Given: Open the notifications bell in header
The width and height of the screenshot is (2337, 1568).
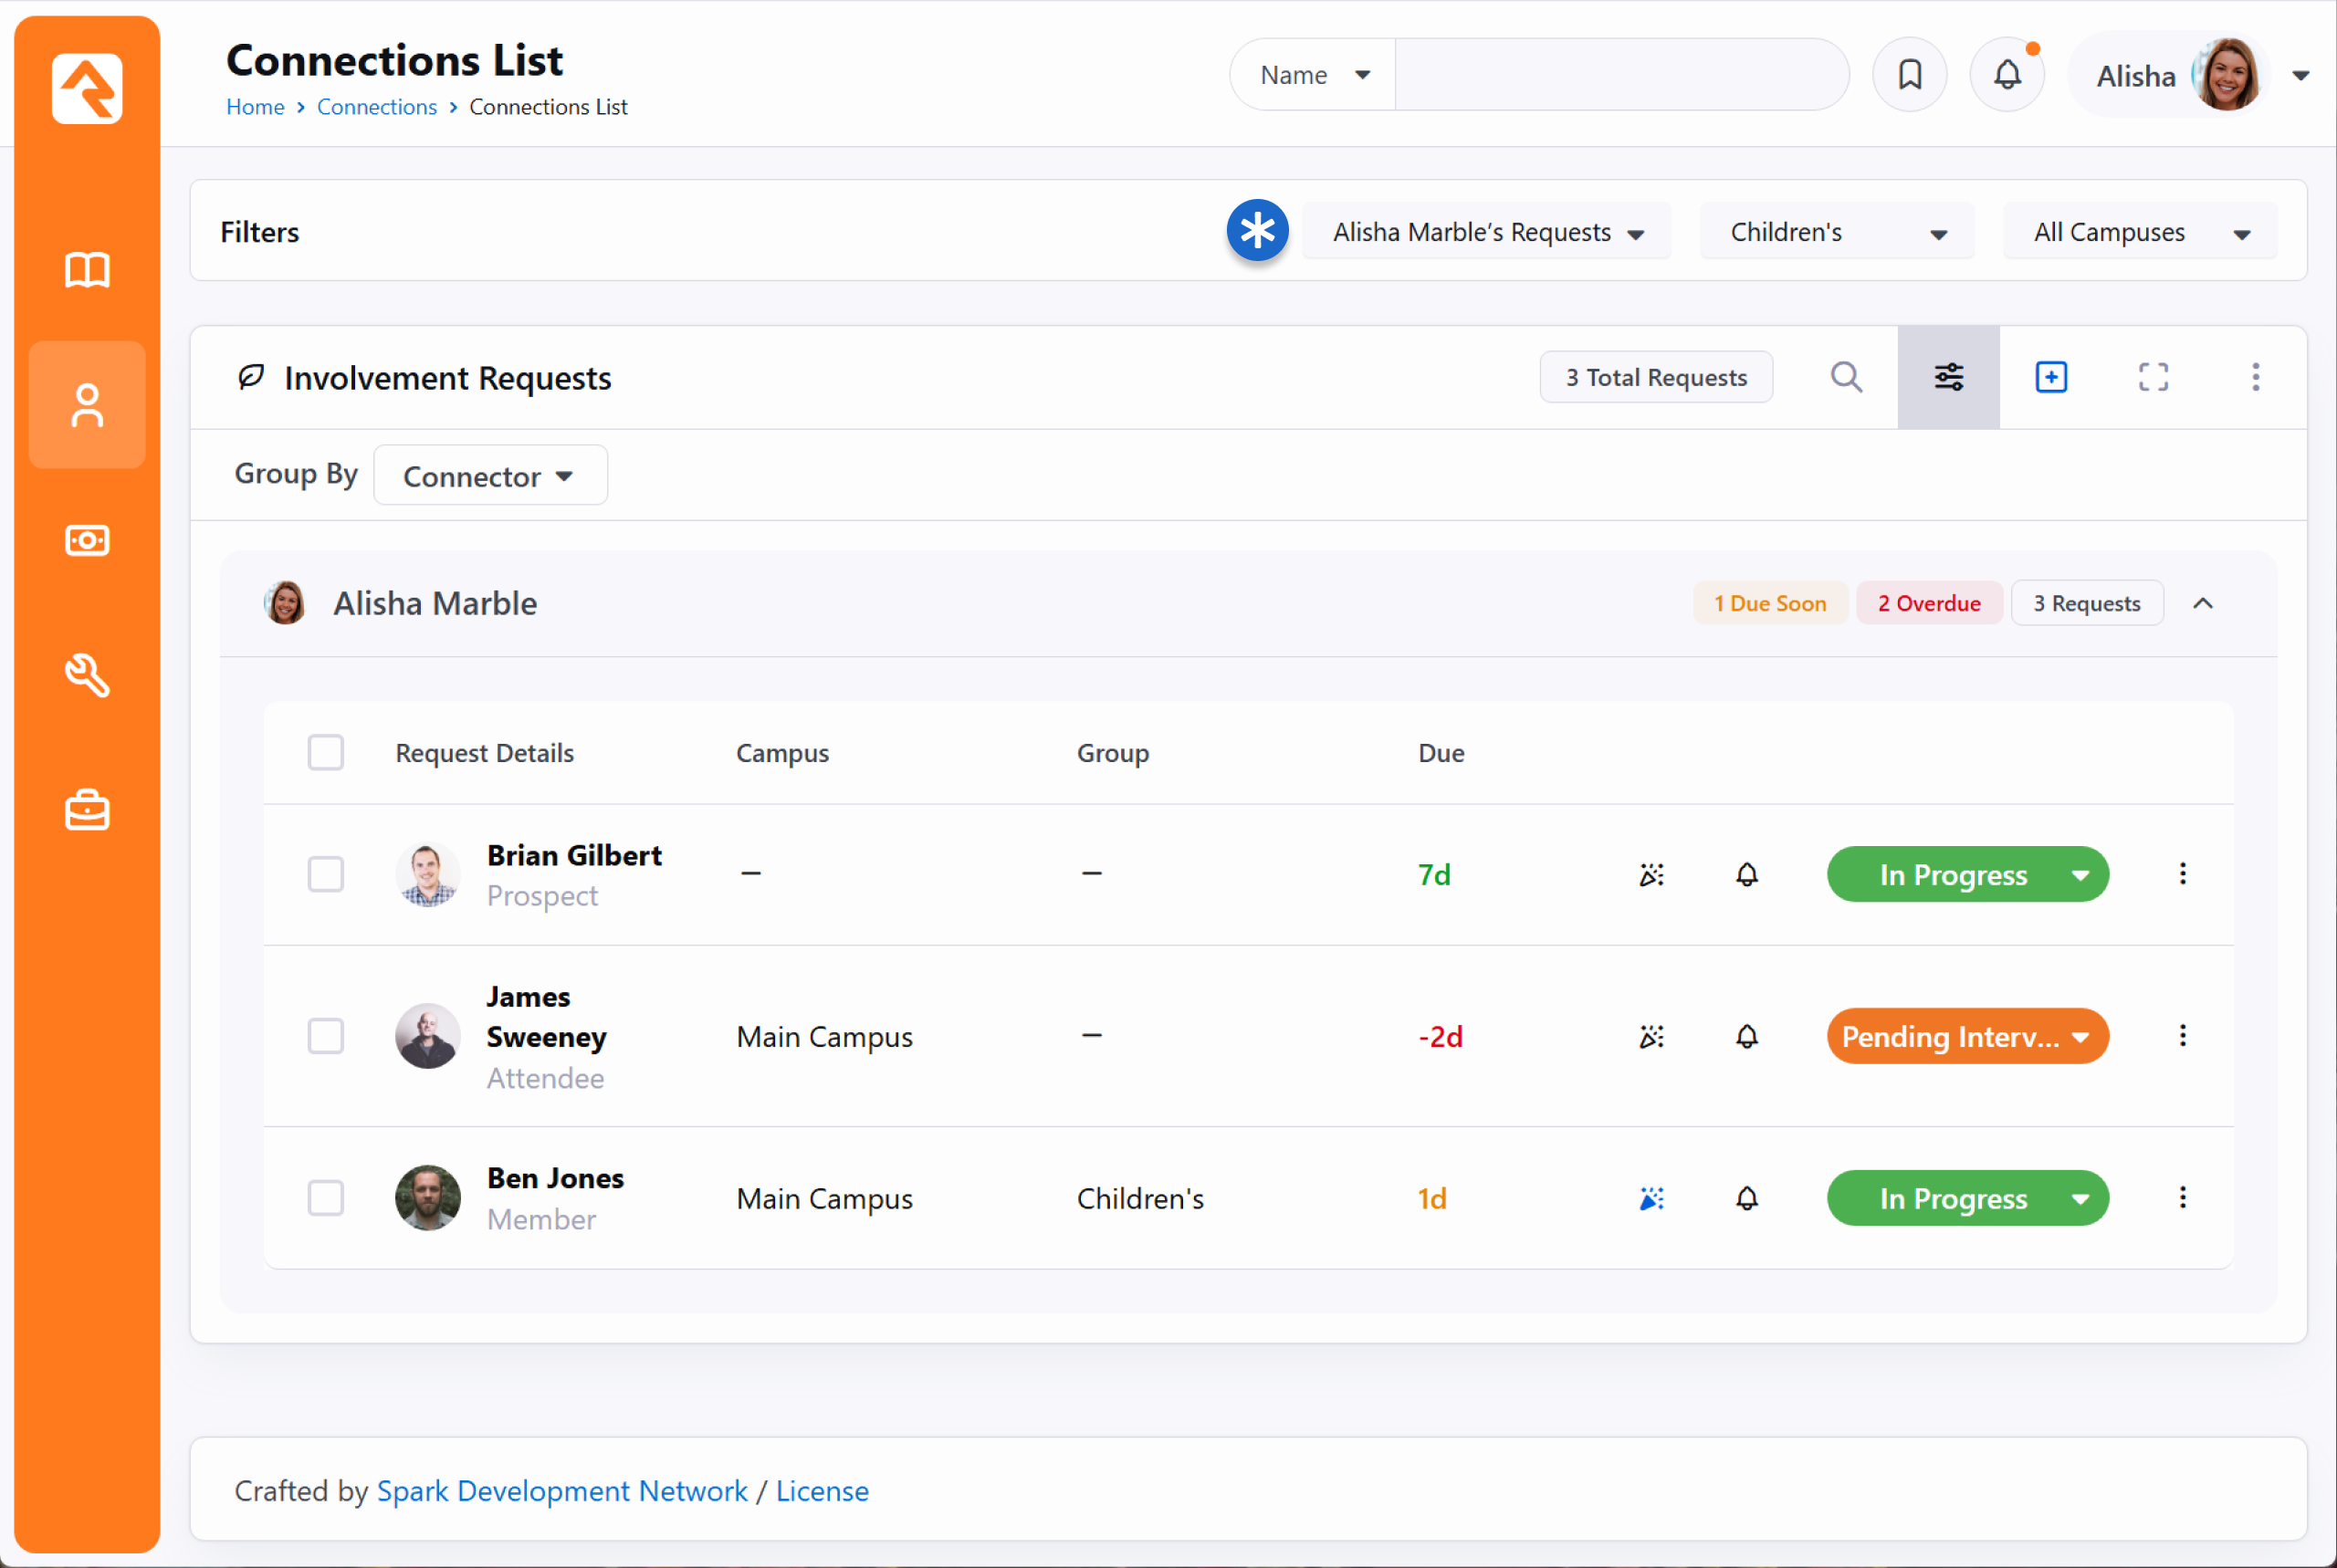Looking at the screenshot, I should [2006, 75].
